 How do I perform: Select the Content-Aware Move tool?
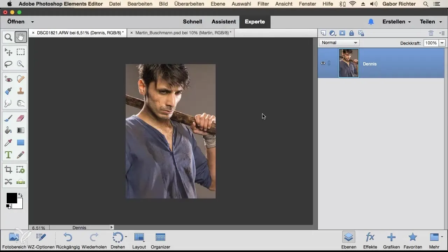point(8,182)
